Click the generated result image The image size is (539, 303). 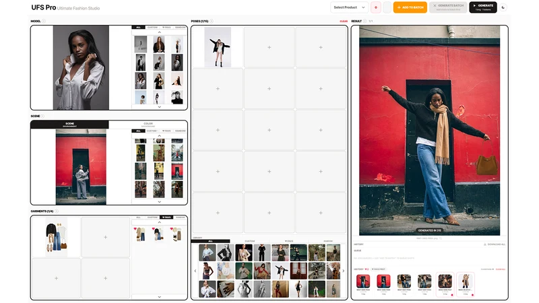coord(429,130)
